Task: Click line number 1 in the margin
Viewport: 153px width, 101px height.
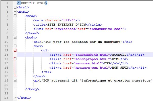Action: [7, 3]
